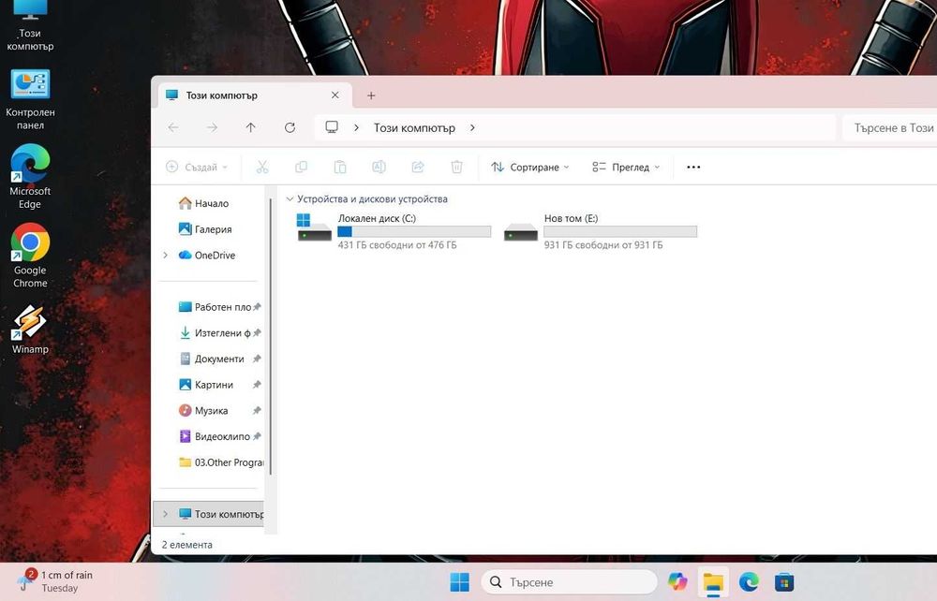Viewport: 937px width, 601px height.
Task: Click the taskbar 'Търсене' search box
Action: tap(569, 582)
